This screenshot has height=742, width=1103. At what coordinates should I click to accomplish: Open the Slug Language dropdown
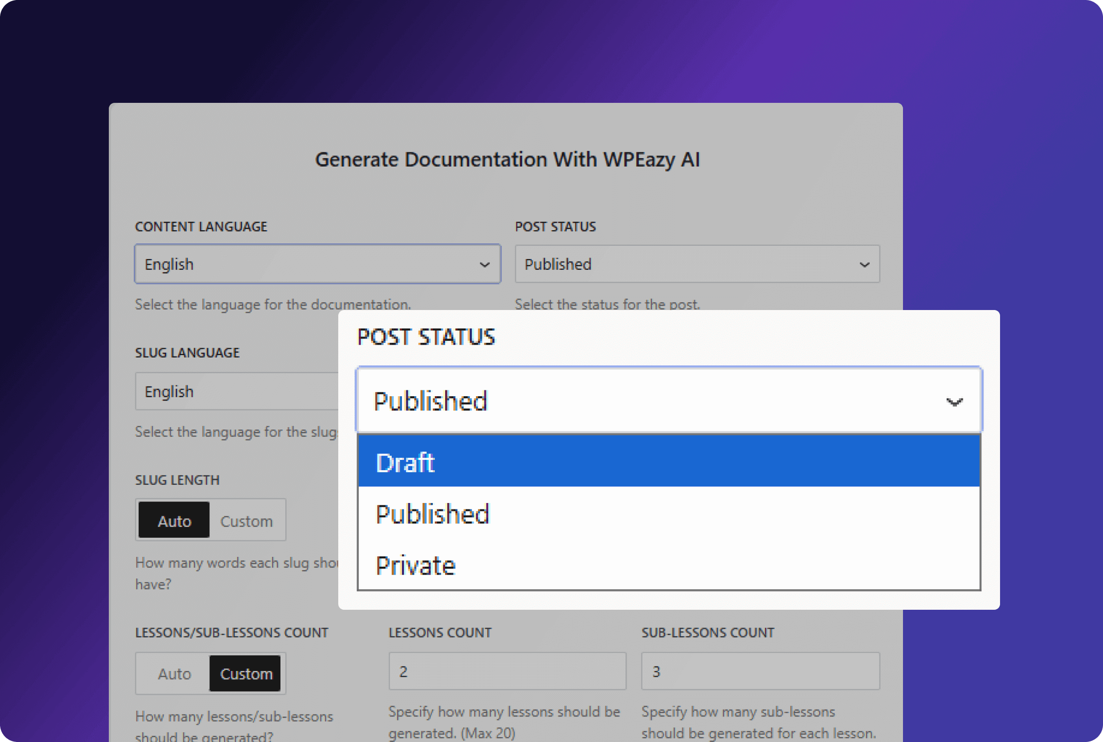coord(235,392)
